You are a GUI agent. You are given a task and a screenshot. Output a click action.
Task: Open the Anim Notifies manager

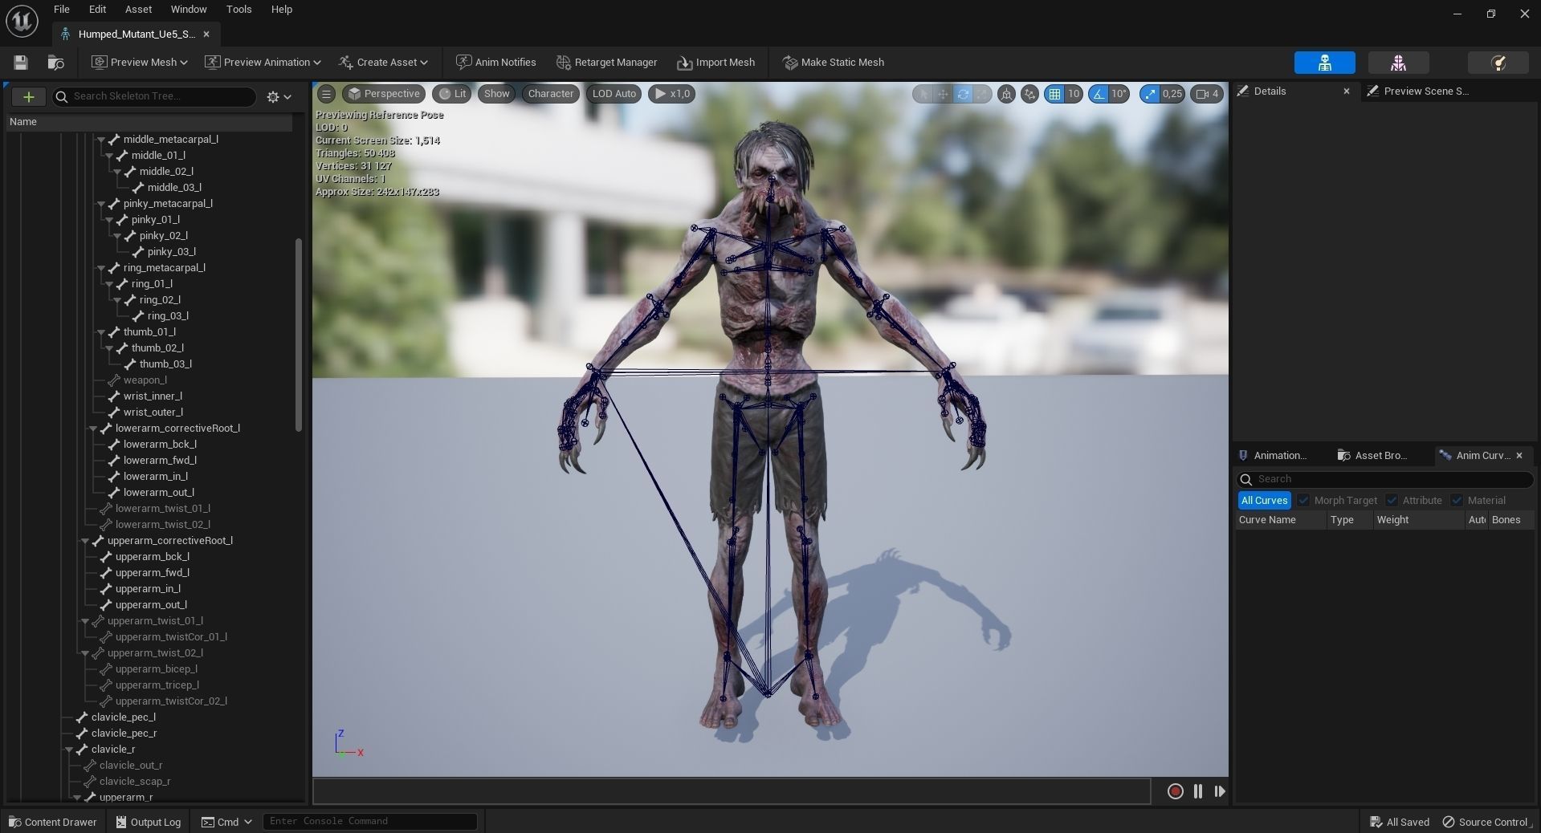pyautogui.click(x=495, y=63)
